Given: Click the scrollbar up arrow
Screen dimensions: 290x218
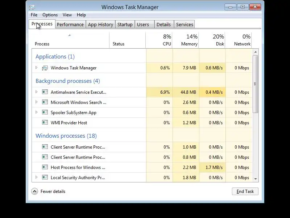Looking at the screenshot, I should (256, 52).
